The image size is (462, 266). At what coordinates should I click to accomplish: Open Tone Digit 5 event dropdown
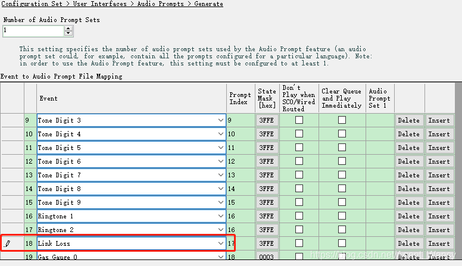220,148
